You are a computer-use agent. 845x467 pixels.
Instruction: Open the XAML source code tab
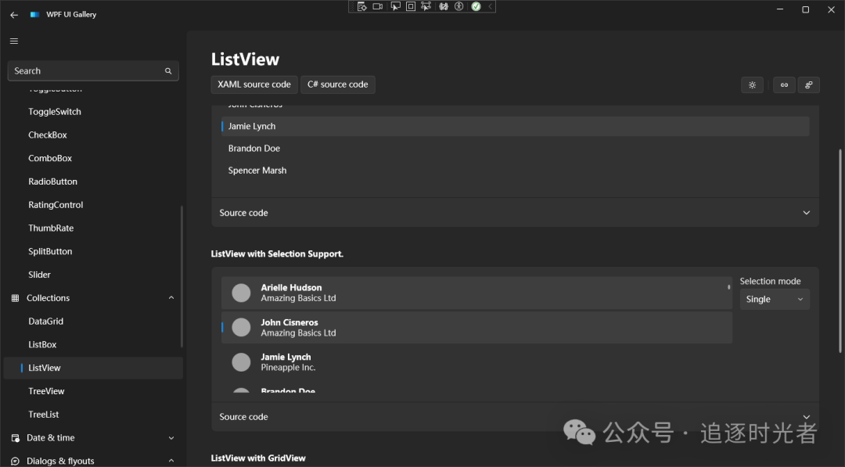click(x=253, y=84)
